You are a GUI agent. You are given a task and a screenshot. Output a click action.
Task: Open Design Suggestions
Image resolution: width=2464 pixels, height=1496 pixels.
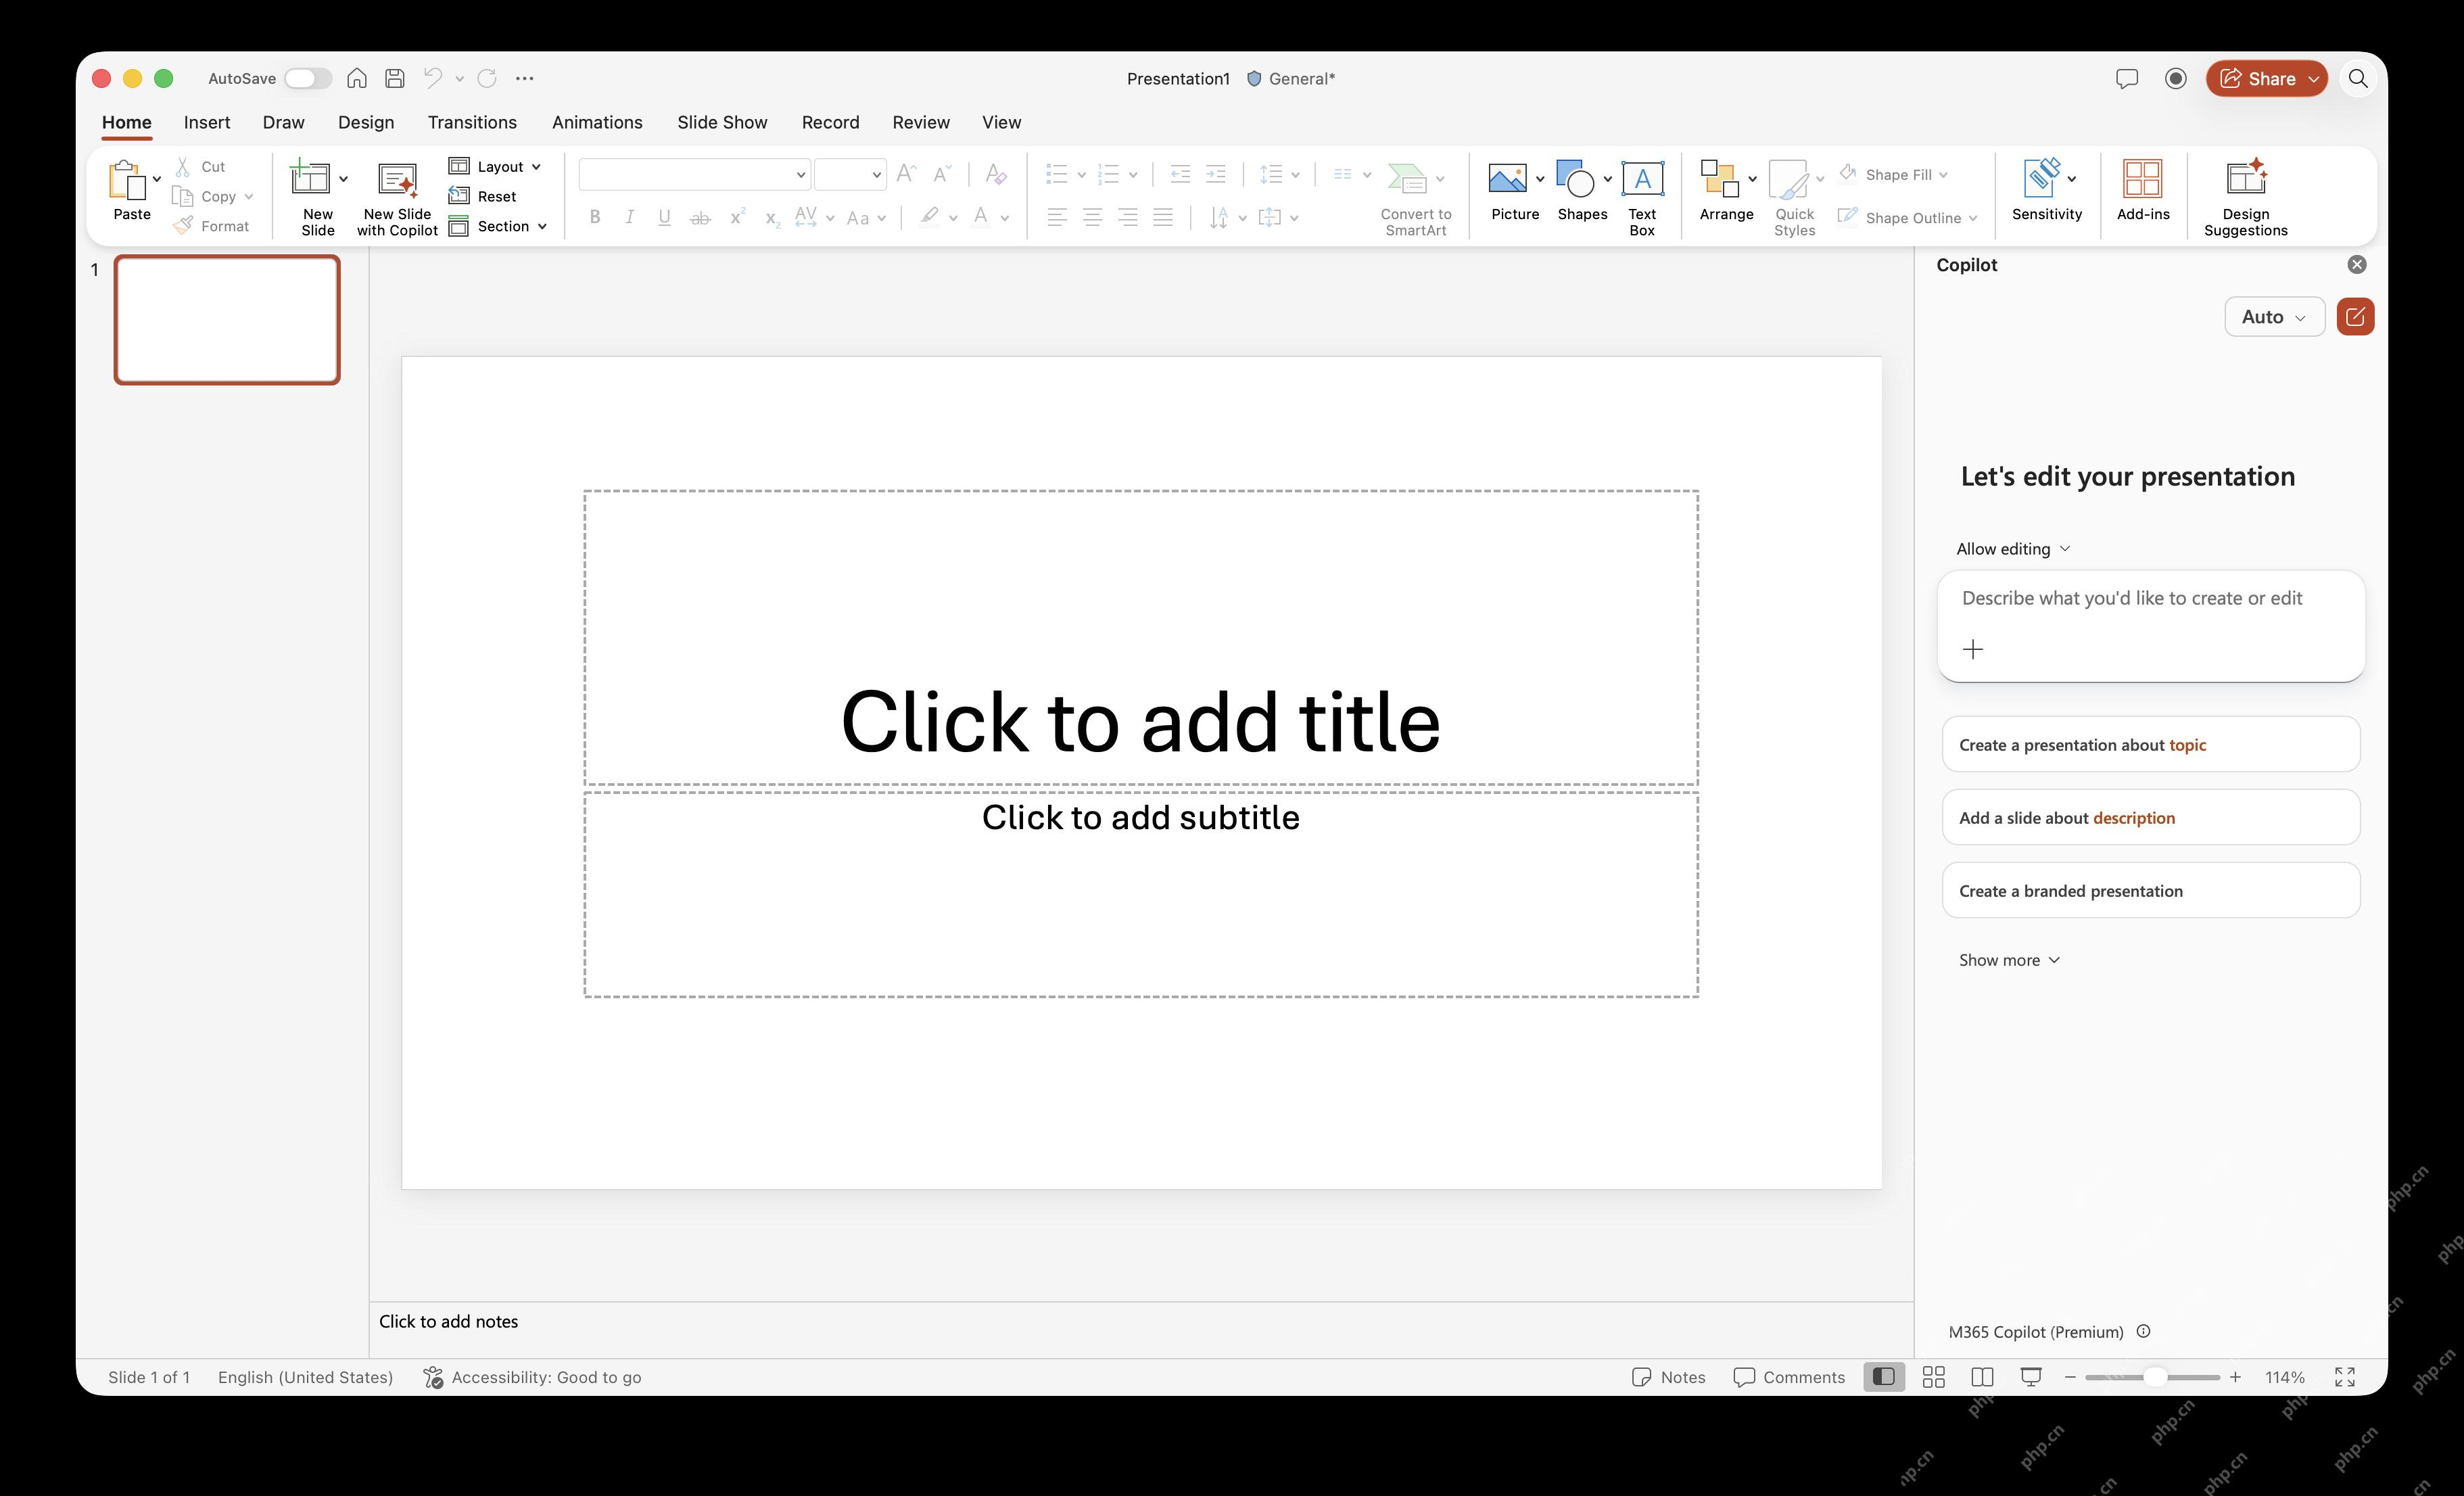click(2246, 199)
